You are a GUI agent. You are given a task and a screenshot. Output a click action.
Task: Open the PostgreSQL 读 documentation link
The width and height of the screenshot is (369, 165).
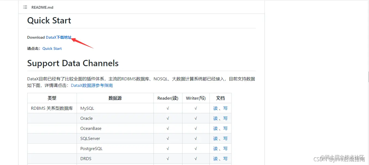click(x=215, y=148)
